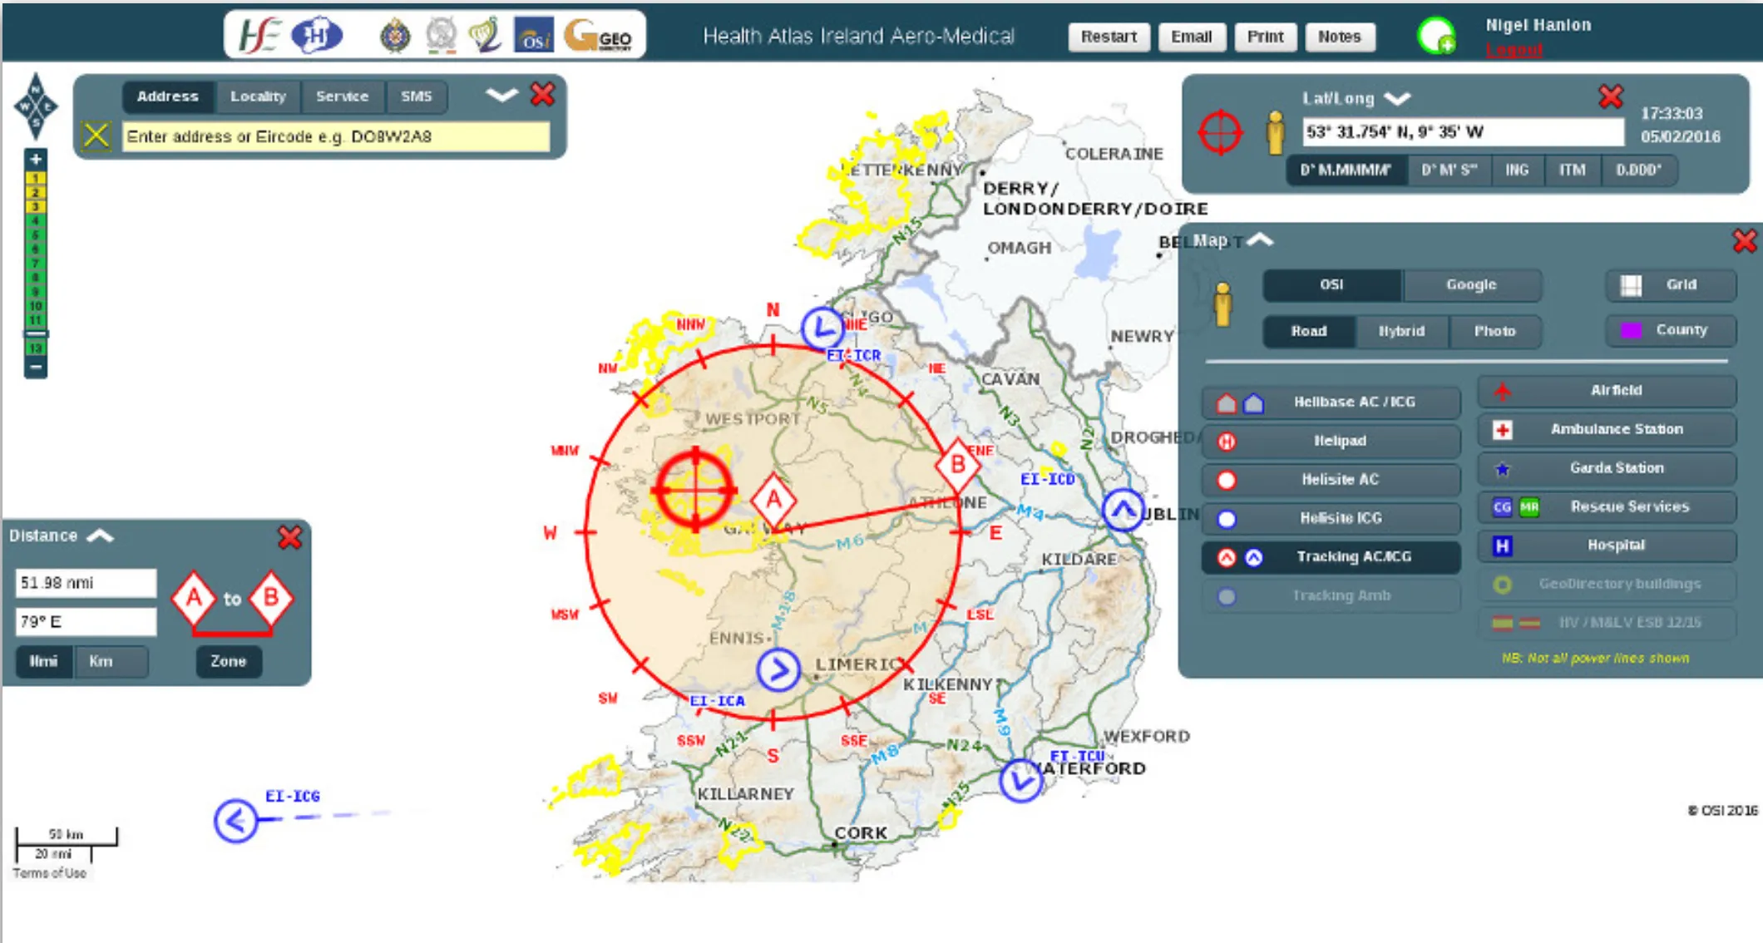Image resolution: width=1763 pixels, height=943 pixels.
Task: Click the red crosshair target on the map
Action: tap(695, 490)
